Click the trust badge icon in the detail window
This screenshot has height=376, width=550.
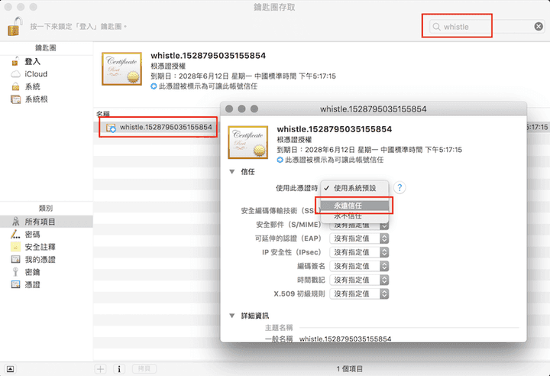[280, 160]
